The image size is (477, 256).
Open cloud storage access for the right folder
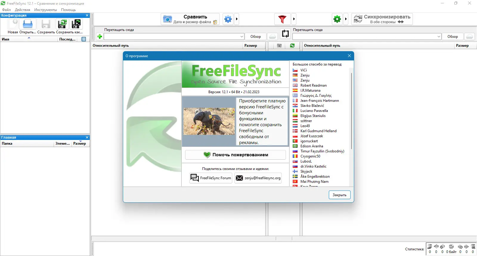469,36
